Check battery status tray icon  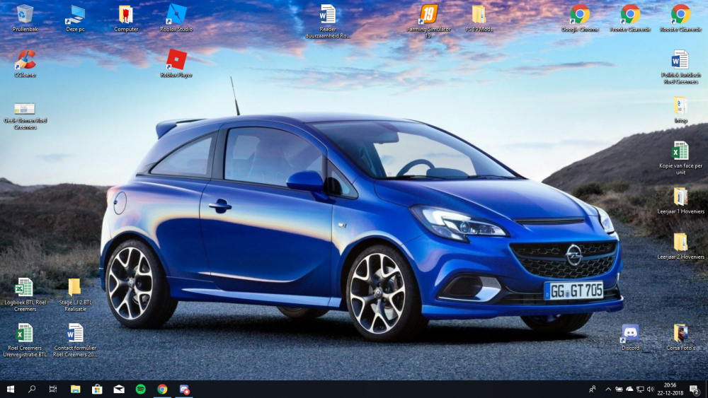619,389
